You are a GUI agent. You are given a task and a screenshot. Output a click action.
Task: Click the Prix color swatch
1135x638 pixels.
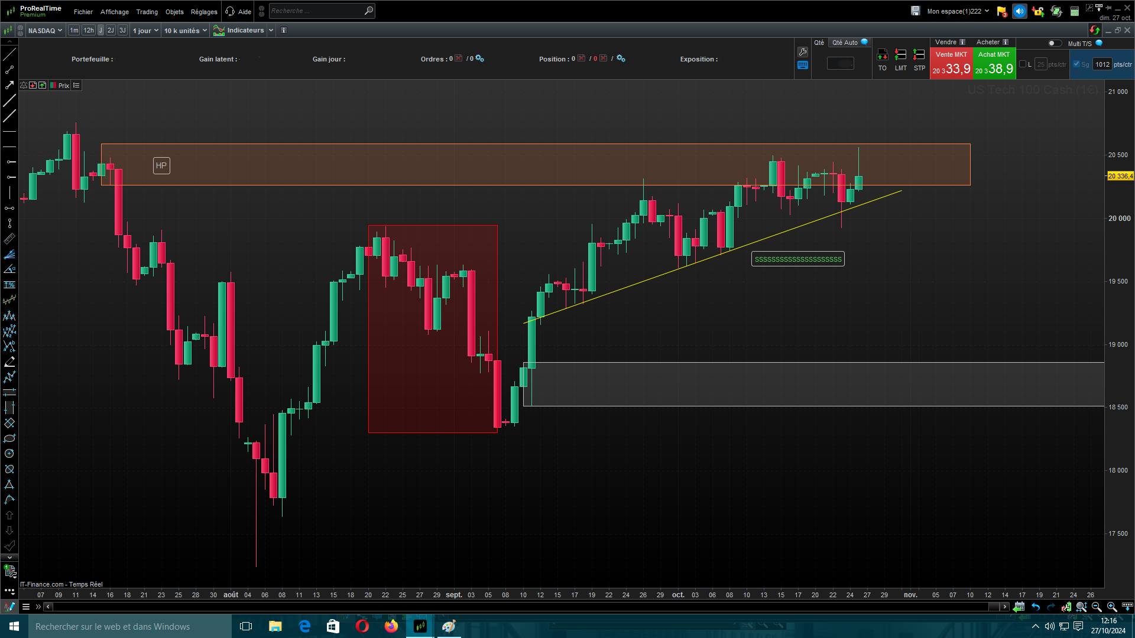53,86
